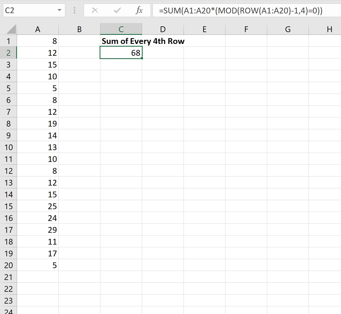Click cell A17 with value 29
The image size is (341, 314).
(38, 230)
